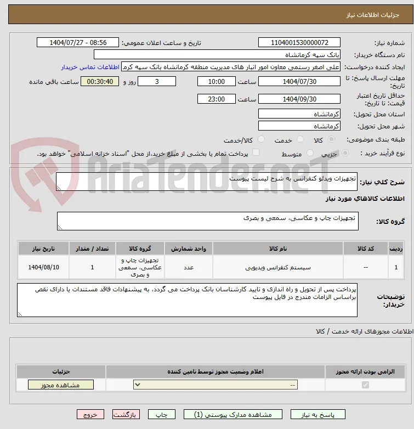Click the اطلاعات مجوزهای ارائه خدمت / کالا heading

click(x=365, y=331)
